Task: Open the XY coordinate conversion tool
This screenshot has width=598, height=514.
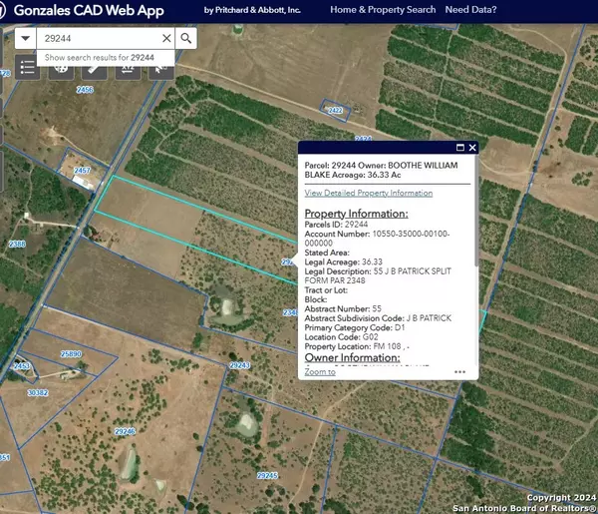Action: [128, 68]
